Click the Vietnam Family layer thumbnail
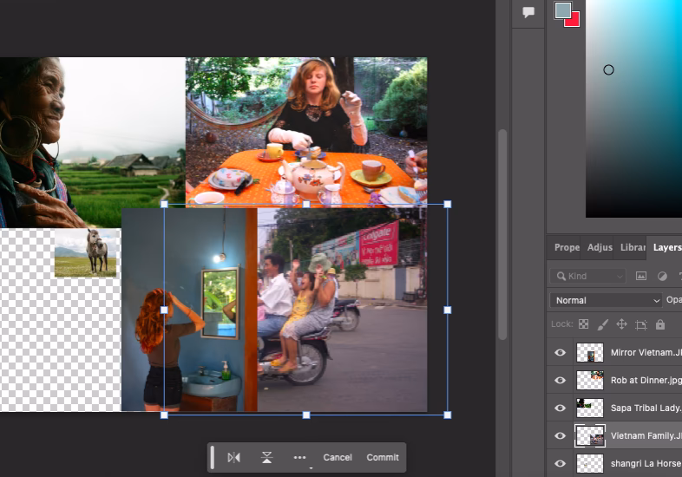 (590, 435)
